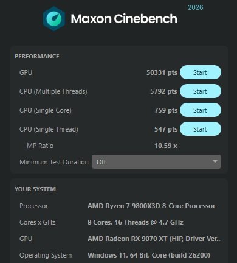Viewport: 237px width, 263px height.
Task: Start the CPU Single Thread test
Action: click(201, 129)
